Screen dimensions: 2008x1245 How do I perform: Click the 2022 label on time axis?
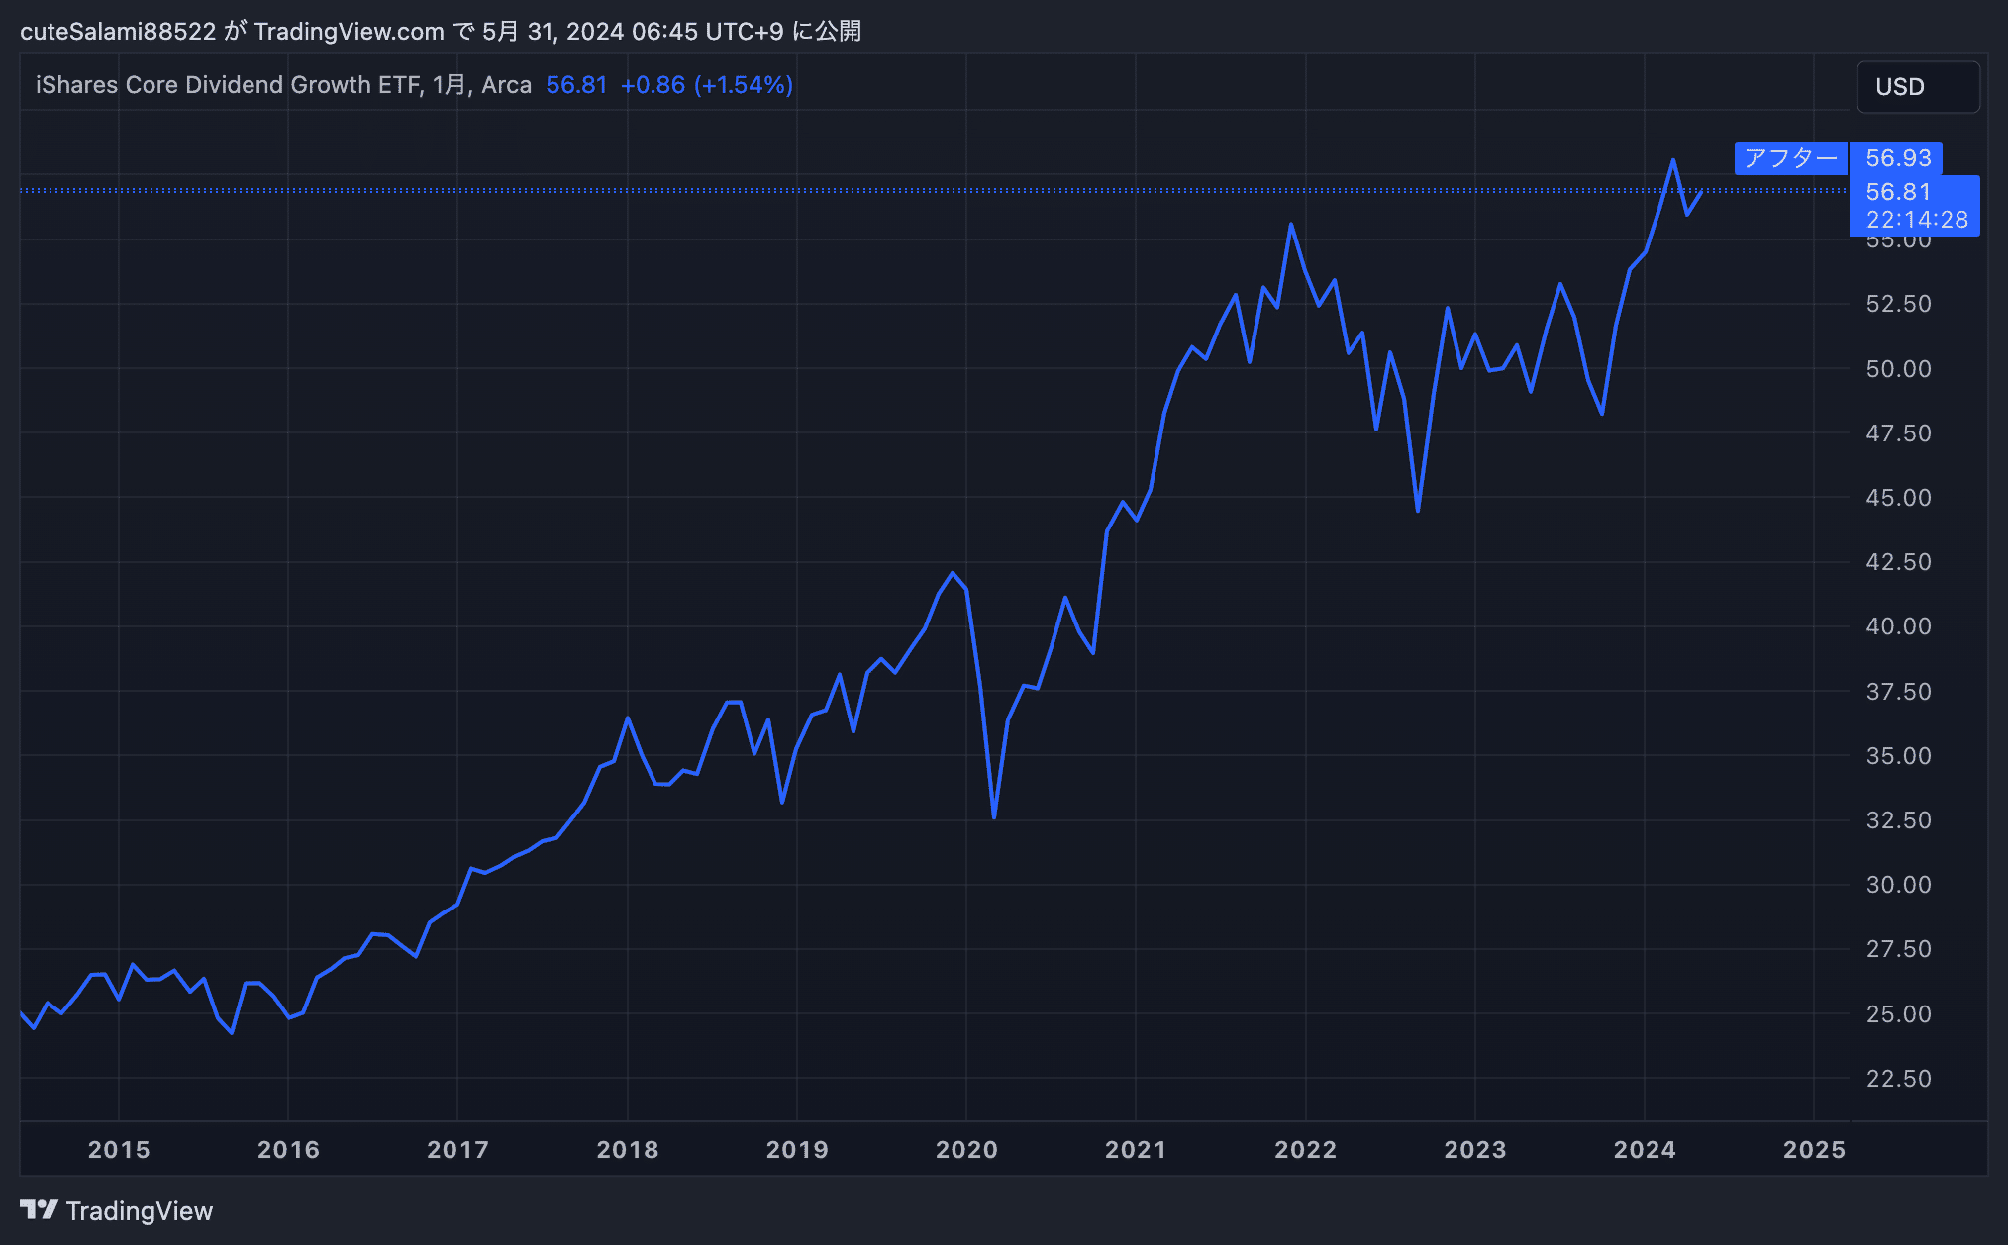coord(1305,1149)
